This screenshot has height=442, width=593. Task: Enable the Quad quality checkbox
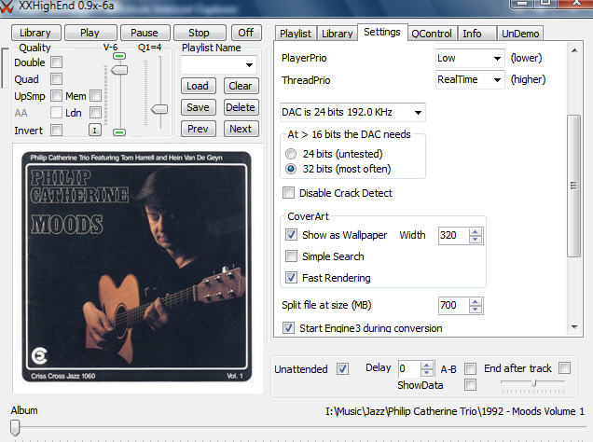coord(56,79)
